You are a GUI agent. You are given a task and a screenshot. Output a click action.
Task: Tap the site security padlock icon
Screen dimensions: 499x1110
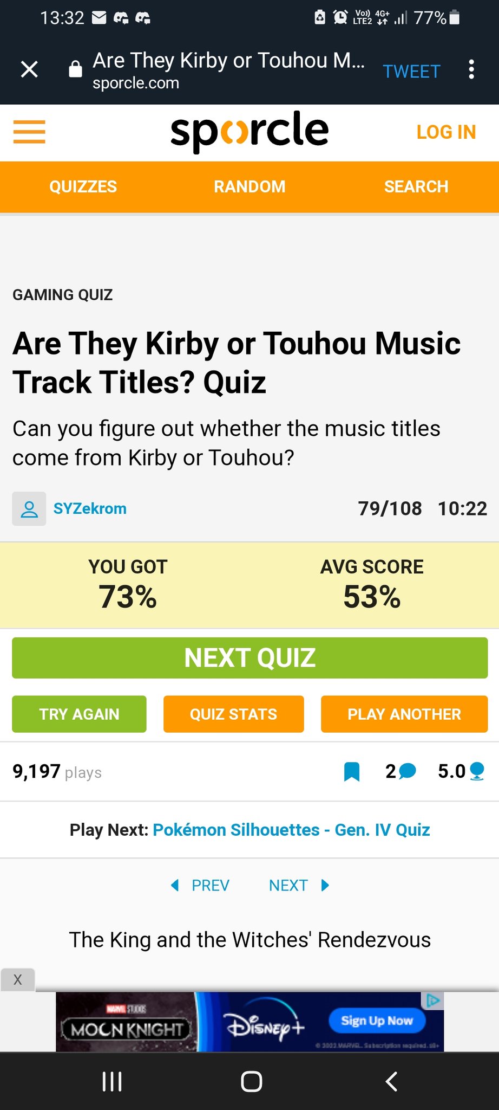coord(75,69)
